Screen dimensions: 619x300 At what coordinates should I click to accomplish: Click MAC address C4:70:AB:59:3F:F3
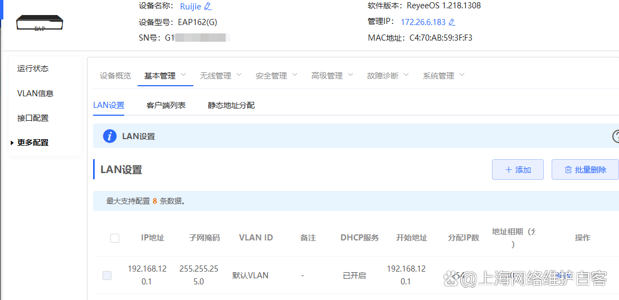441,38
